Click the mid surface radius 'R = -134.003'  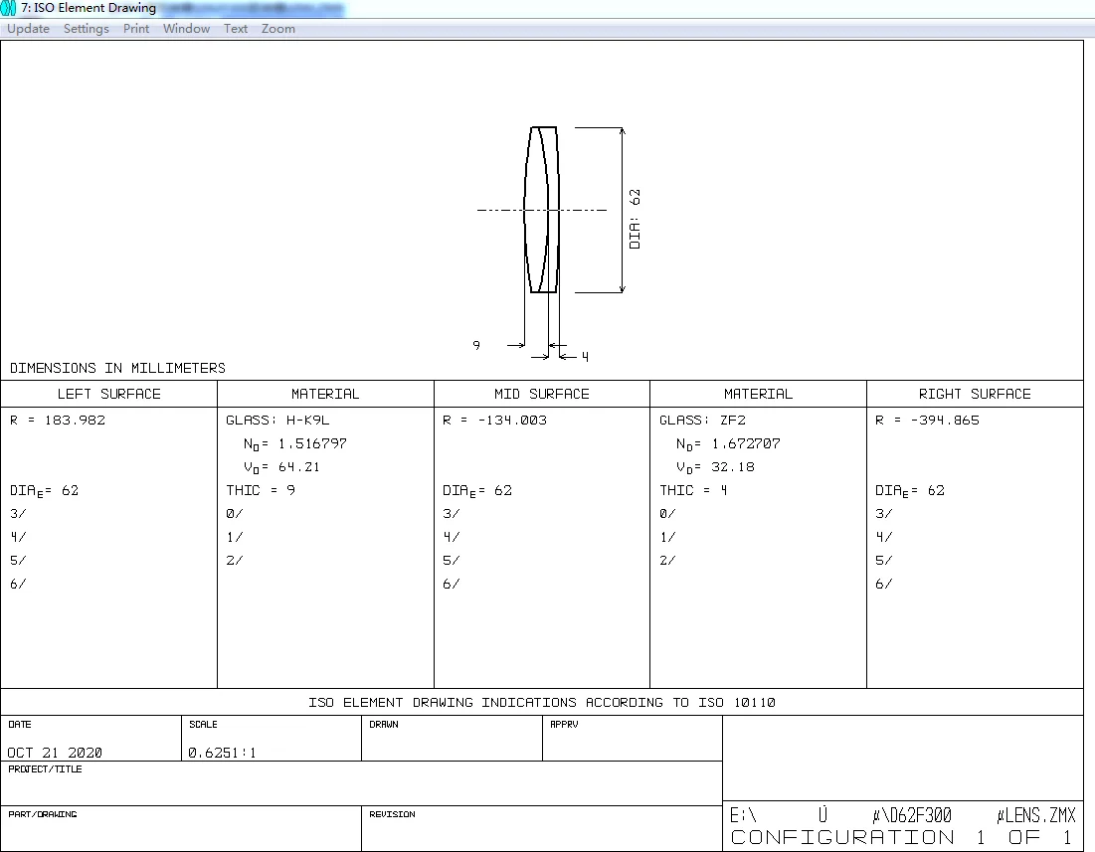click(494, 421)
